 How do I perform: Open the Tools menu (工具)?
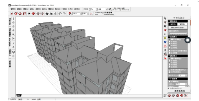[70, 9]
